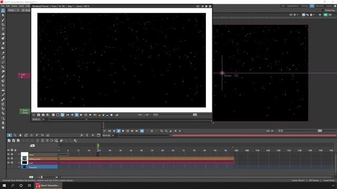Open the Level menu

(x=21, y=6)
